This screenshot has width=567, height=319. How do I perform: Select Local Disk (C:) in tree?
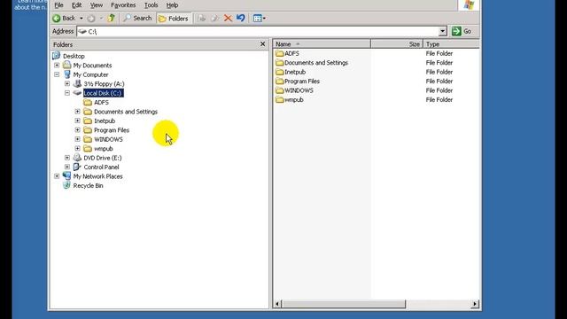tap(103, 93)
